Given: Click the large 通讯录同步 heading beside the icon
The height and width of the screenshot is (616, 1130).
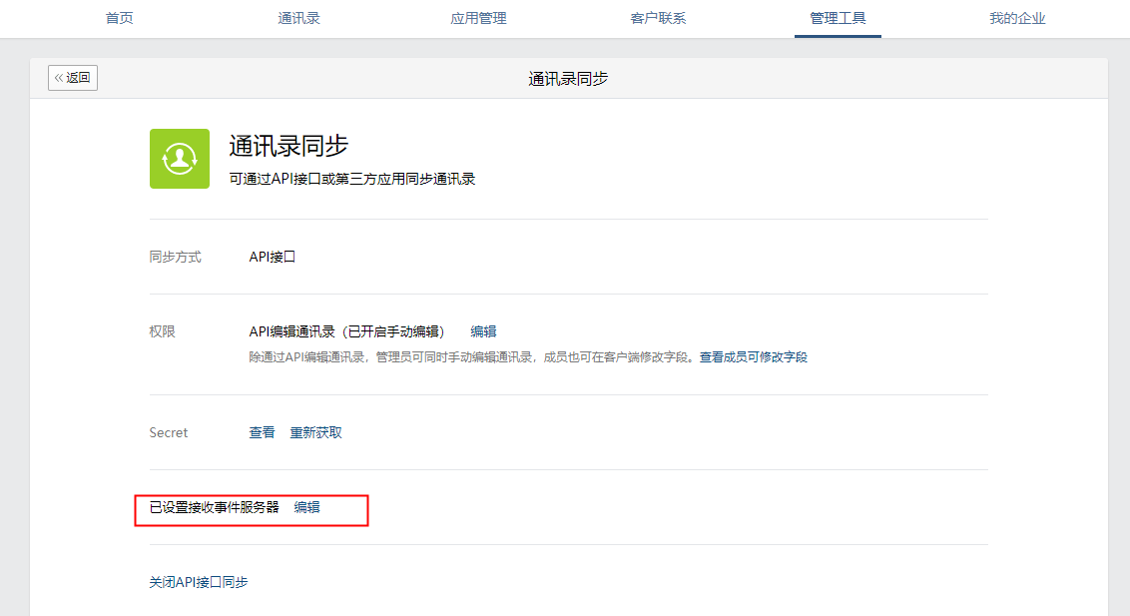Looking at the screenshot, I should [x=288, y=146].
